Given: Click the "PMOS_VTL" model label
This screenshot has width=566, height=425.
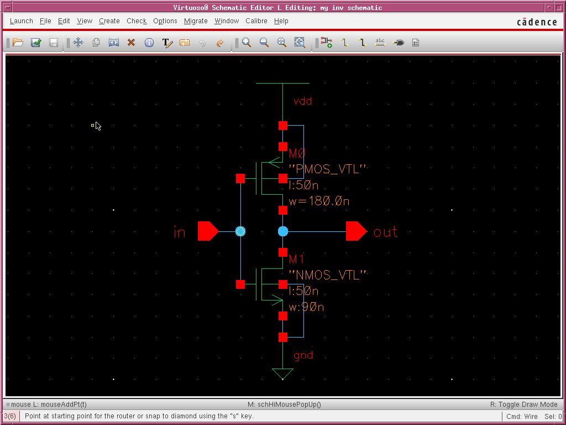Looking at the screenshot, I should click(x=328, y=169).
